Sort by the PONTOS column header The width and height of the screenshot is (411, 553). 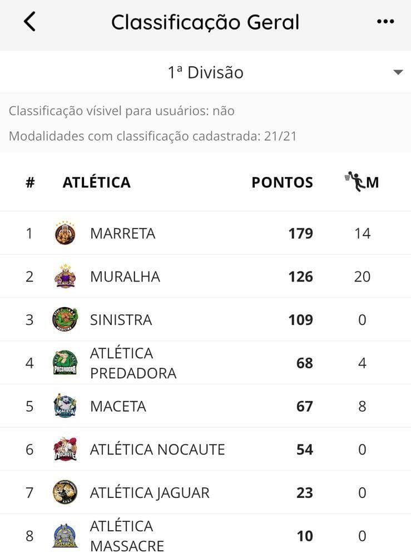point(282,182)
